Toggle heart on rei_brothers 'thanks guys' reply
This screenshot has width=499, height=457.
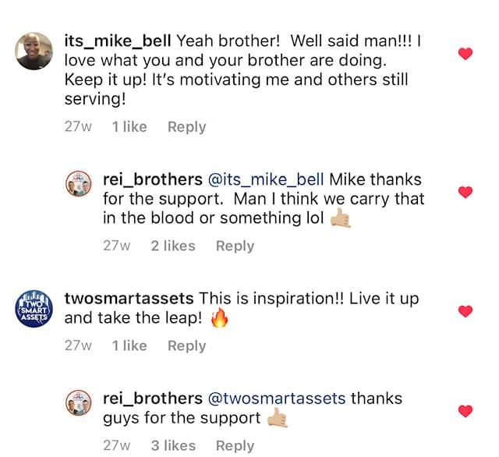click(x=465, y=411)
